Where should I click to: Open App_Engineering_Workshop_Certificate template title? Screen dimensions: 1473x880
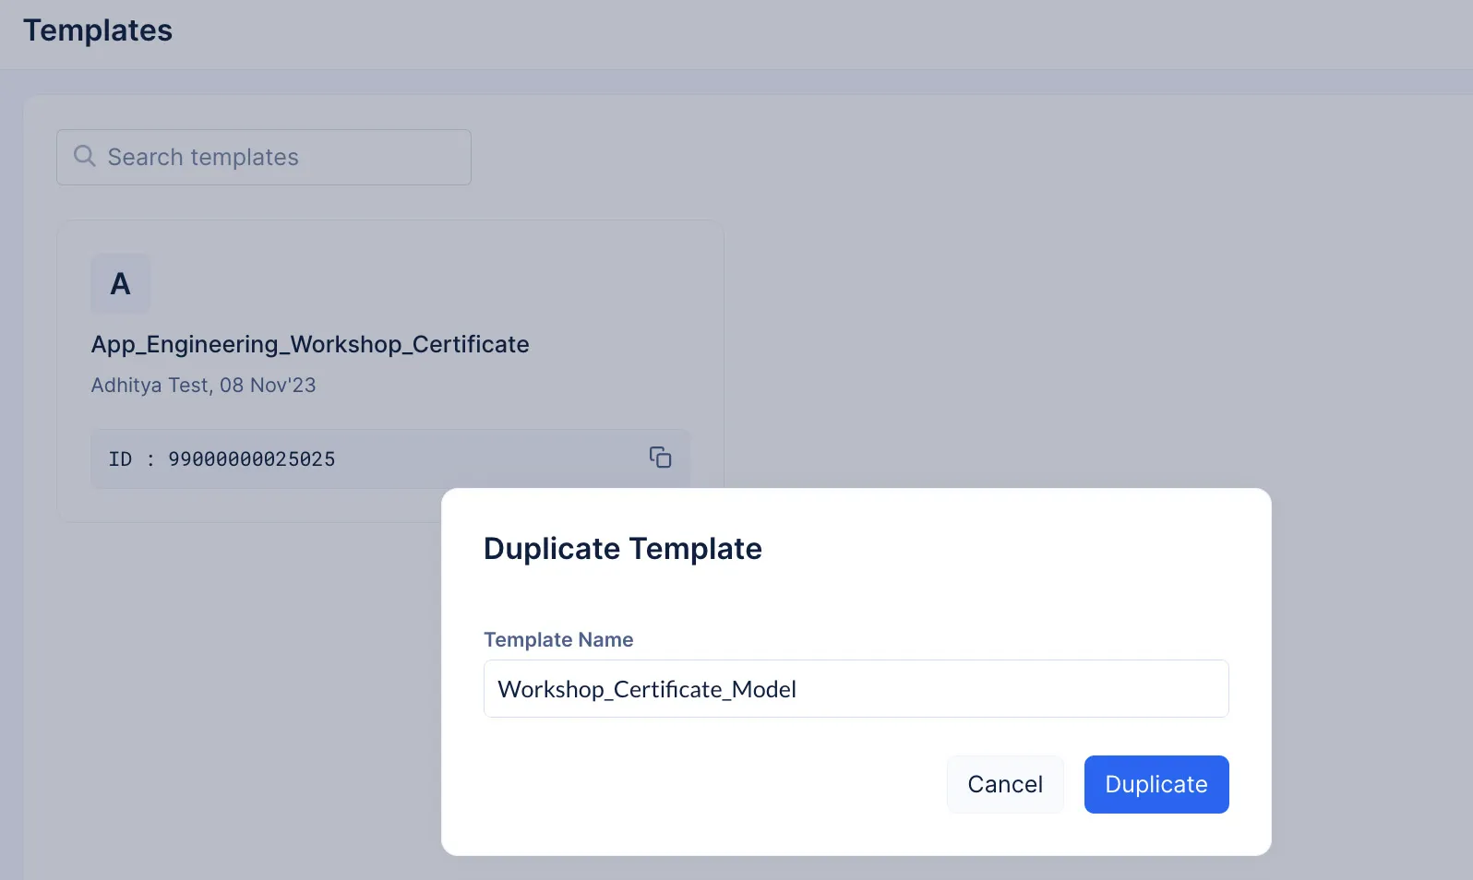tap(310, 344)
